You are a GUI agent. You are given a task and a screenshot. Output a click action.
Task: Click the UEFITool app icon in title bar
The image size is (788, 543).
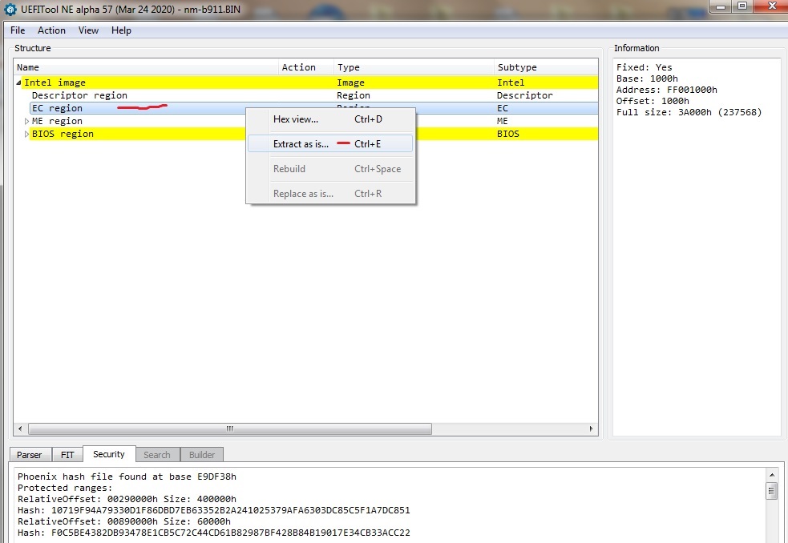(10, 10)
